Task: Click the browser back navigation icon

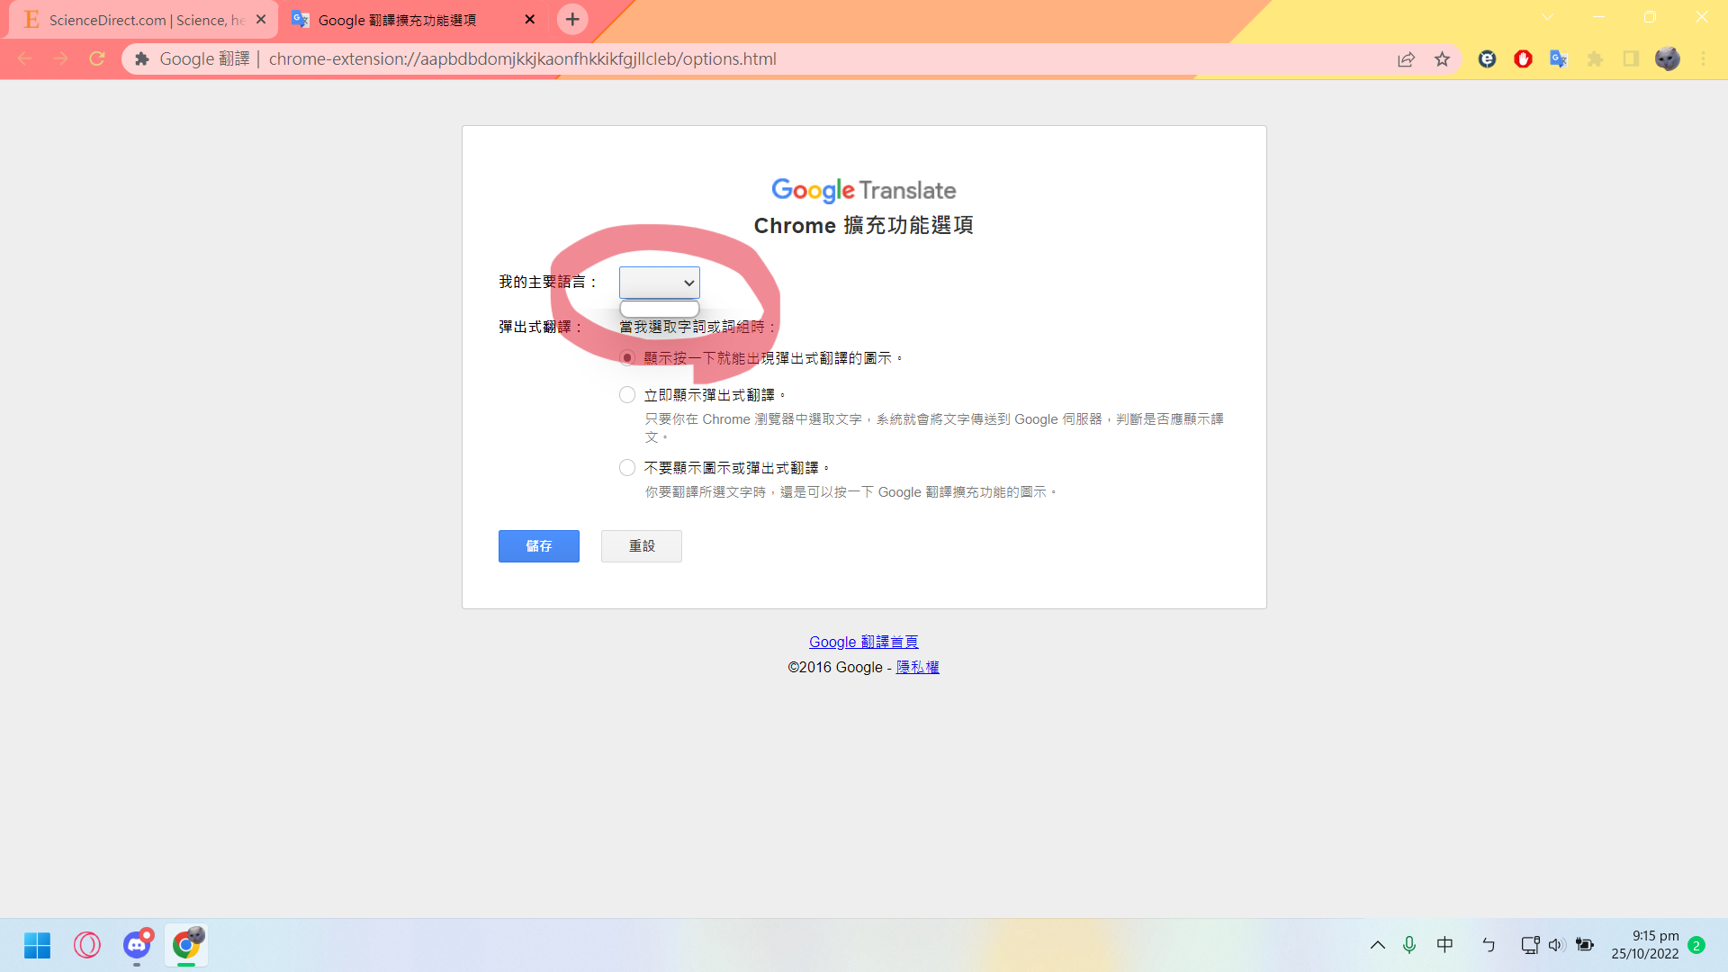Action: pyautogui.click(x=23, y=58)
